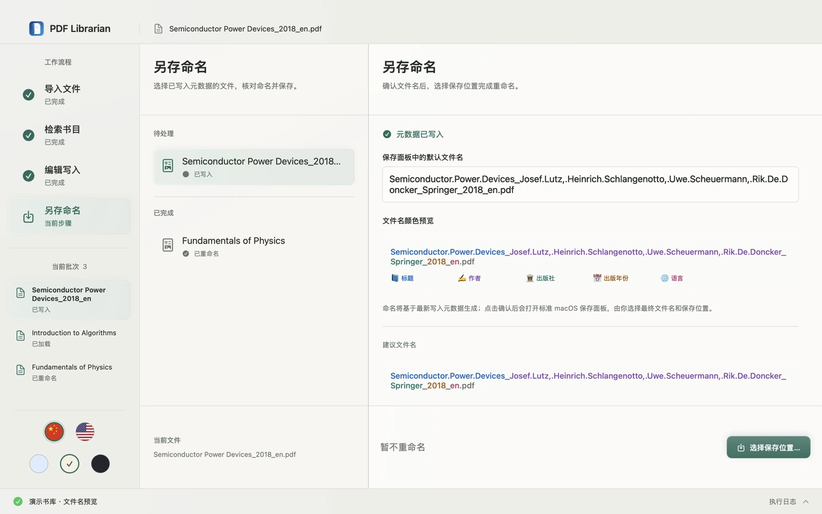Click the 选择保存位置... button
The image size is (822, 514).
(768, 447)
